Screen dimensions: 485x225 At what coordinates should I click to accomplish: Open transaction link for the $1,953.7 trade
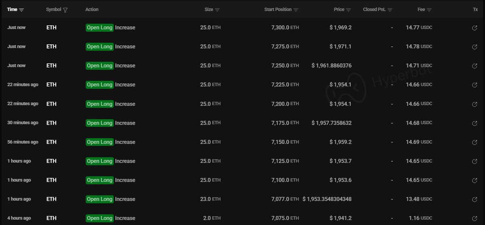(x=475, y=161)
